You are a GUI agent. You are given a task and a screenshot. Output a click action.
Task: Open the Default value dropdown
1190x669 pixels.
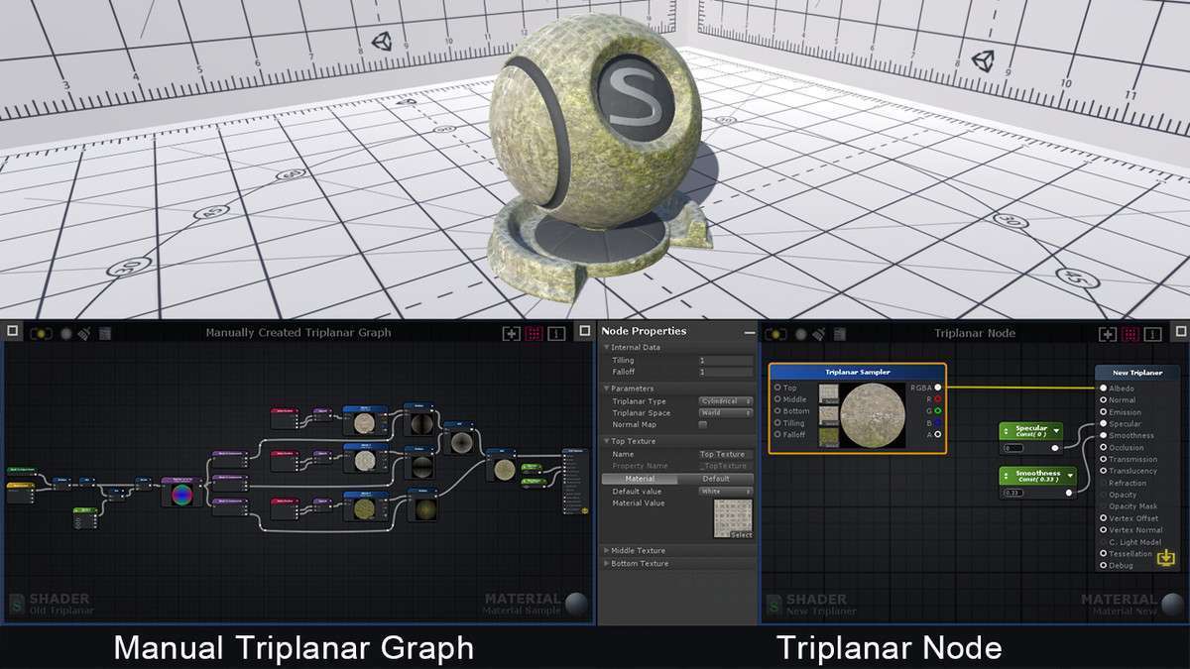(726, 492)
